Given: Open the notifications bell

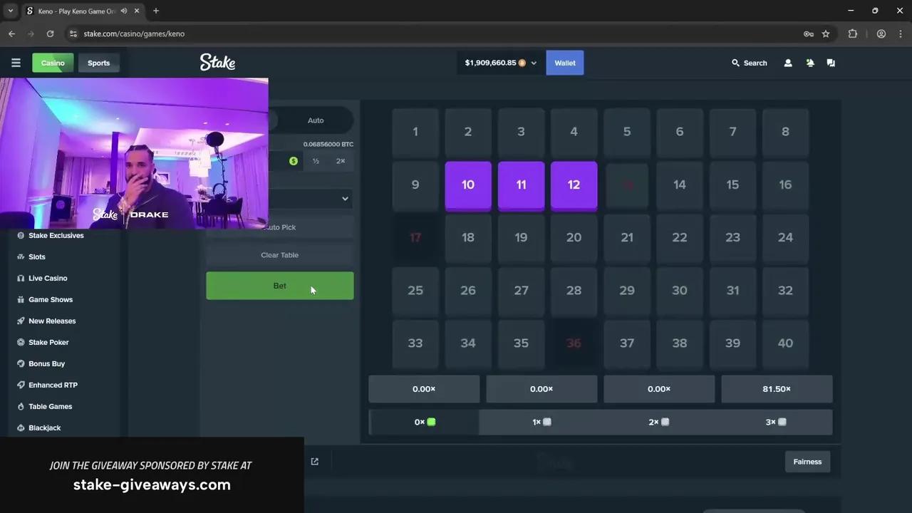Looking at the screenshot, I should point(810,63).
